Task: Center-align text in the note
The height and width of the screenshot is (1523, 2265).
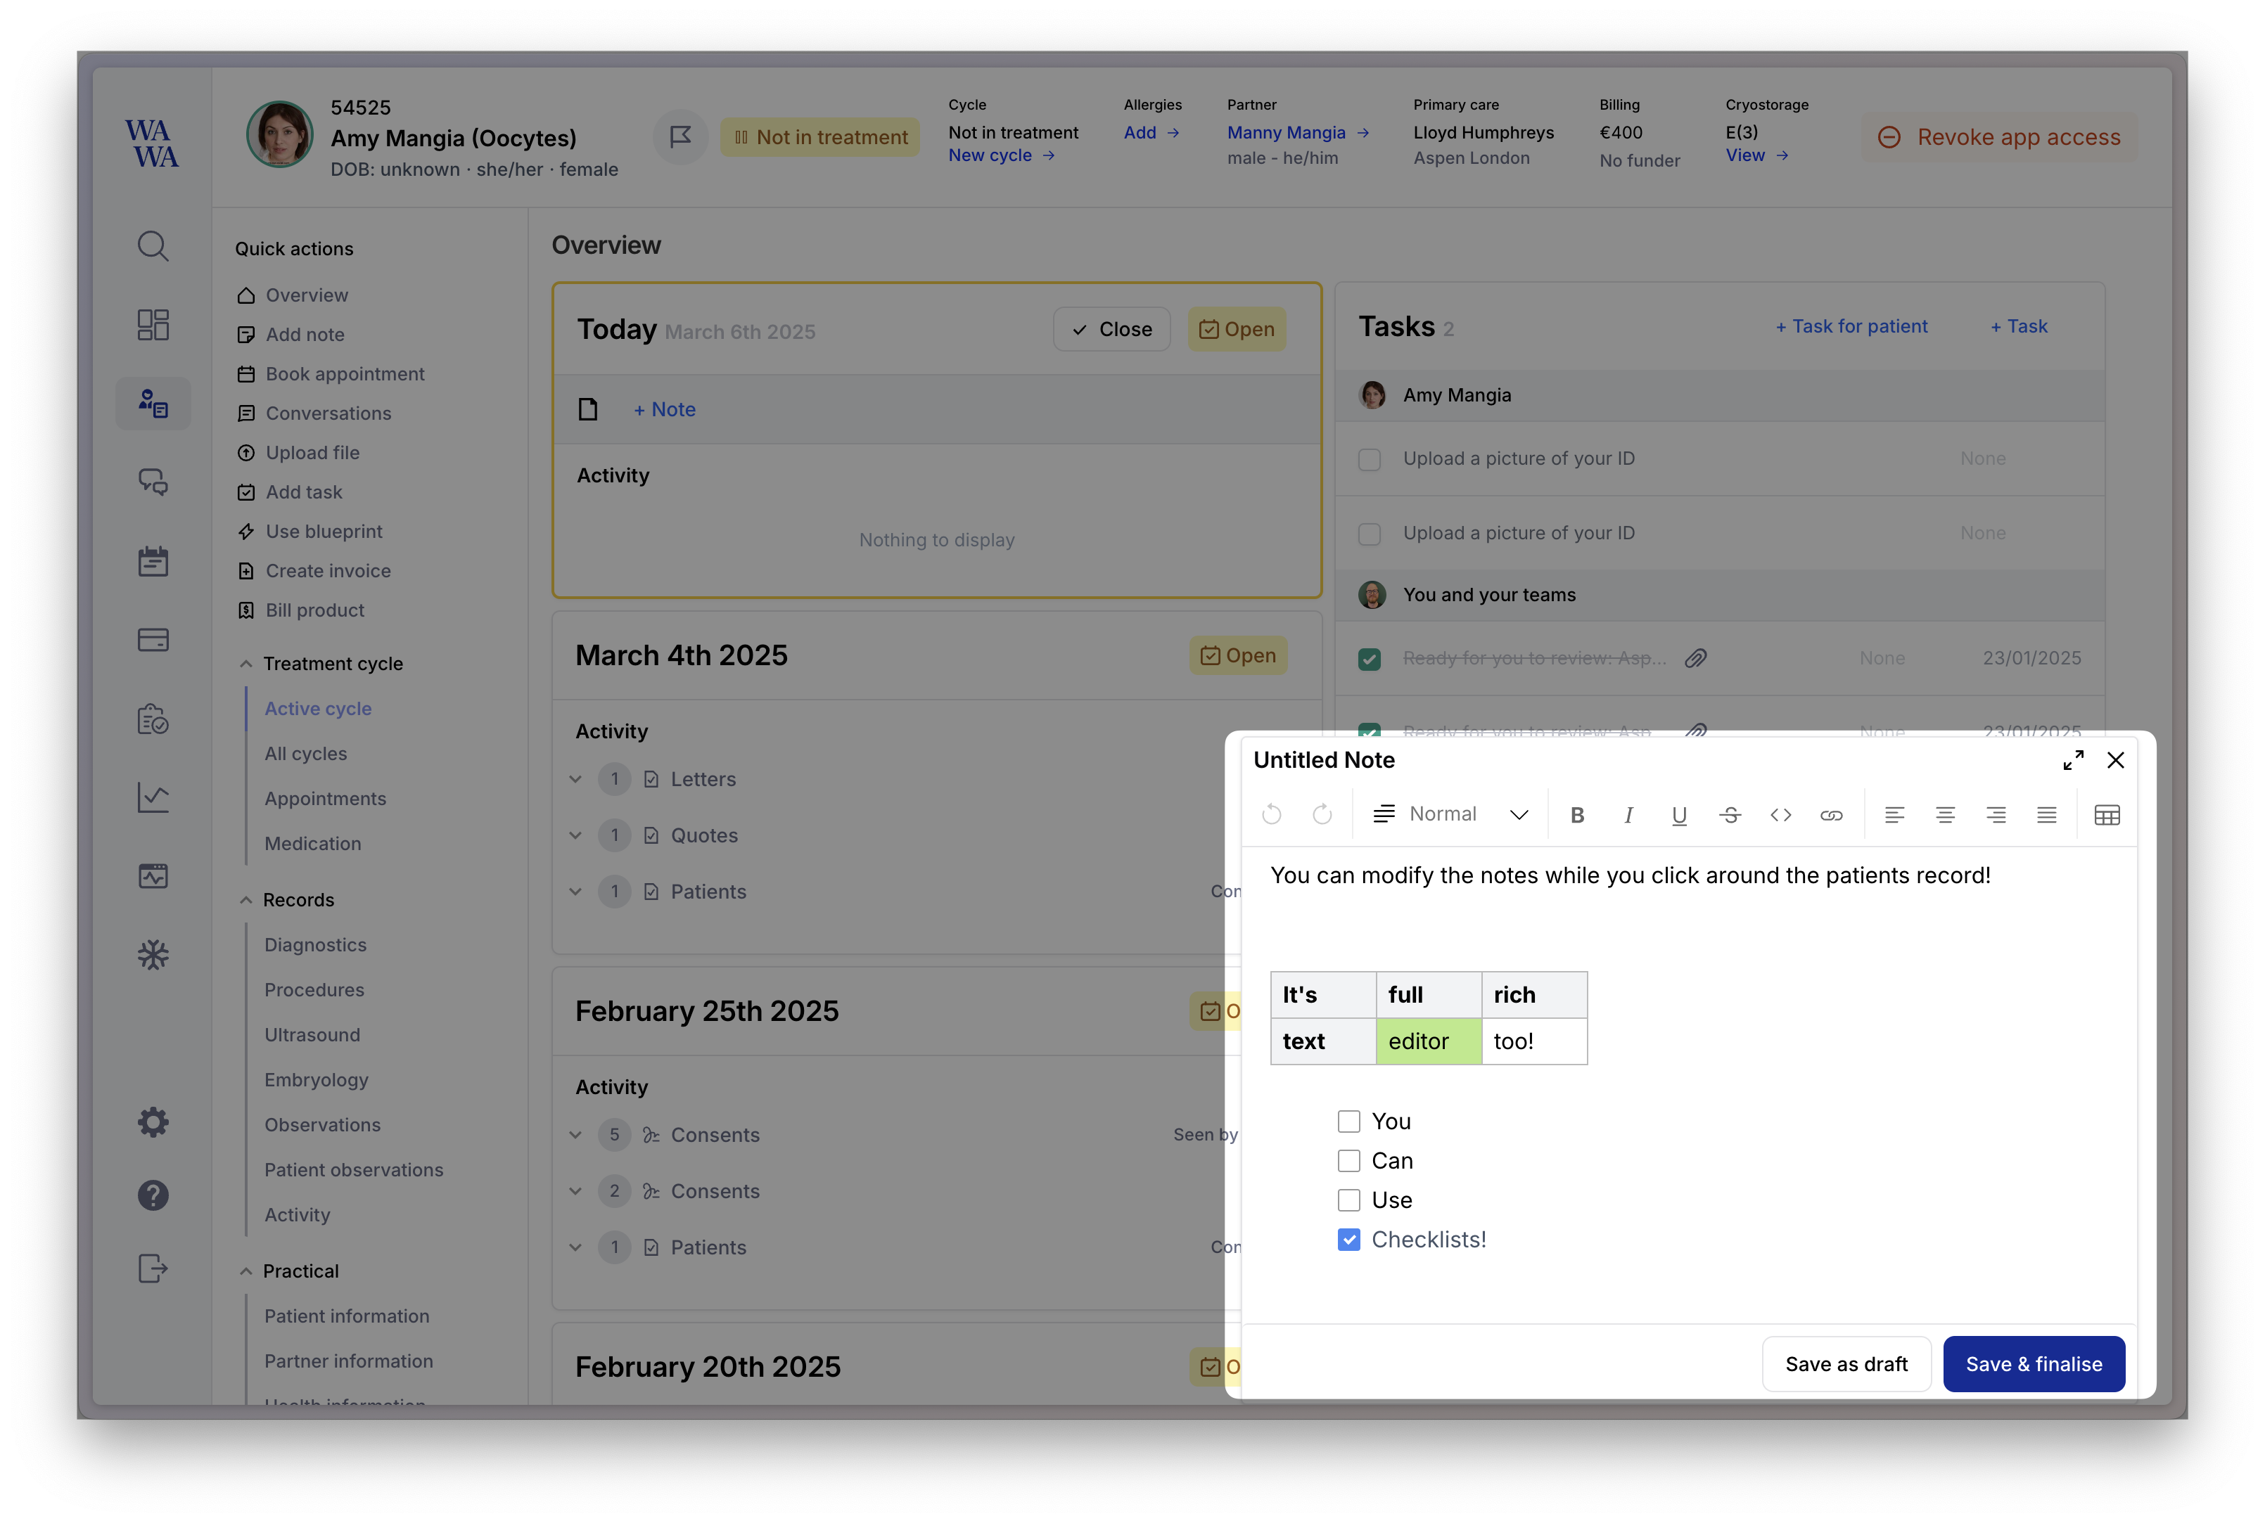Action: (1944, 815)
